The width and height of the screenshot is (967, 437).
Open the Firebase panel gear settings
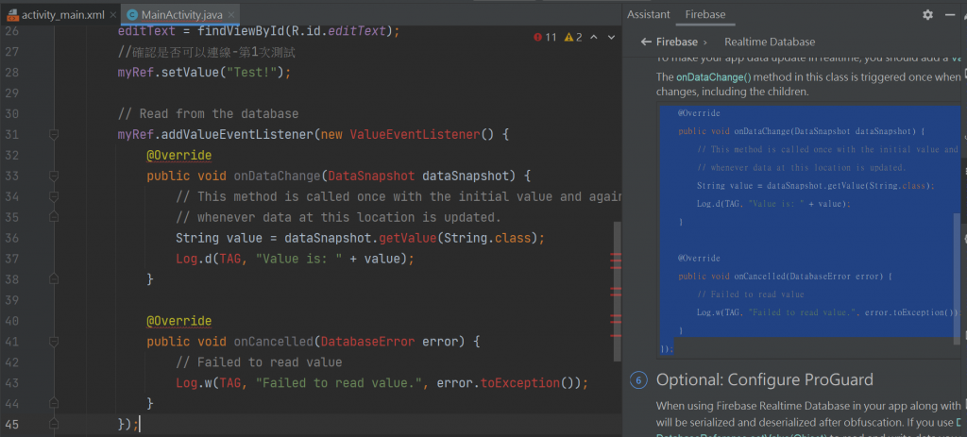927,15
